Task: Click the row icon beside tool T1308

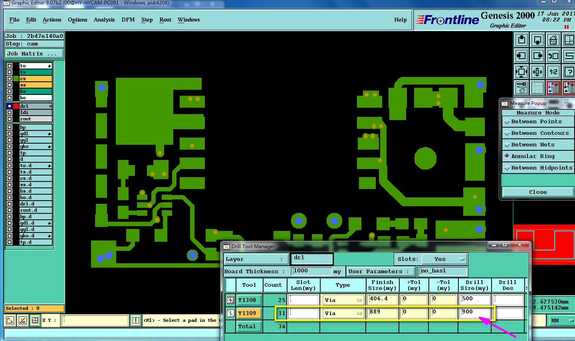Action: [x=230, y=300]
